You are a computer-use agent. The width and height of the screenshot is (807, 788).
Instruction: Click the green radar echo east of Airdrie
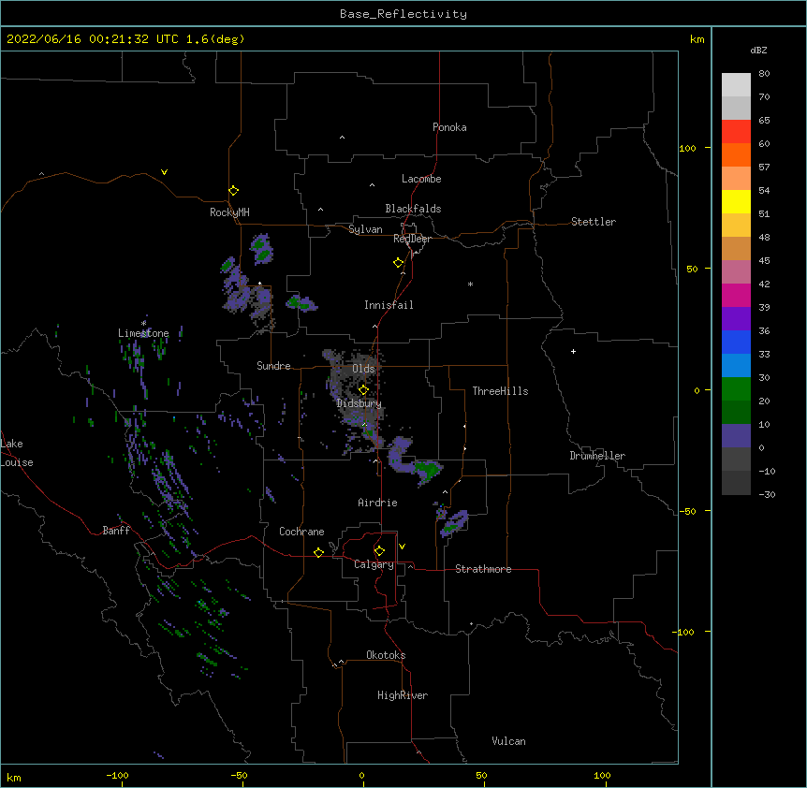[428, 470]
